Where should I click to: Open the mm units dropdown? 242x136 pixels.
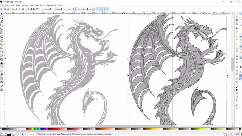[x=93, y=9]
